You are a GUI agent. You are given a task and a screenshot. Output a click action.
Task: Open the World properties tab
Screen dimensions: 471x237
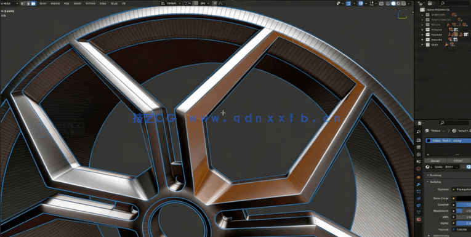[419, 169]
